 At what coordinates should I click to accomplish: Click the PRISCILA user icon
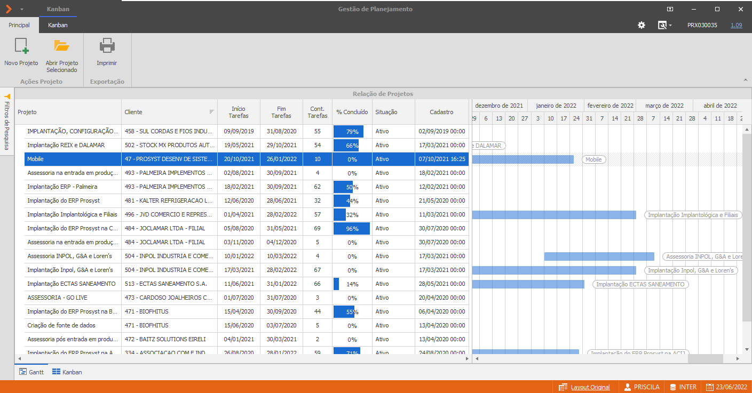point(628,387)
